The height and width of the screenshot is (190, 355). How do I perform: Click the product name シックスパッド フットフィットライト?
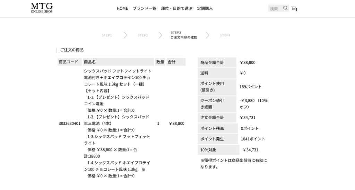(x=118, y=71)
